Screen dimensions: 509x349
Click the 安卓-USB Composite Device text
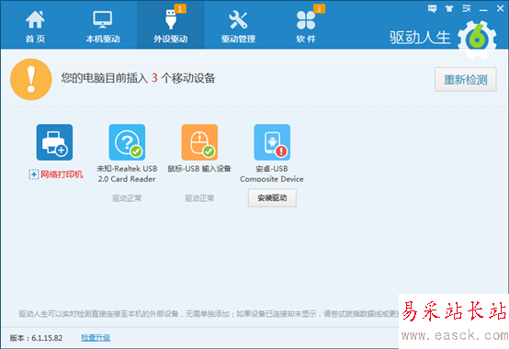tap(272, 174)
